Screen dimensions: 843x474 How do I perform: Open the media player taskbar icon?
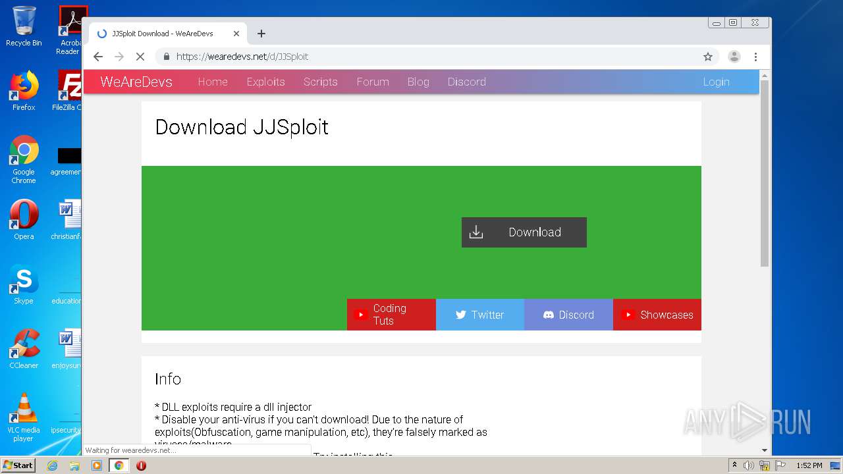97,465
